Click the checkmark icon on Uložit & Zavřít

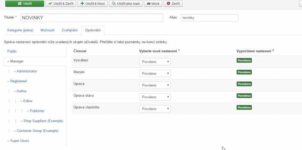[x=50, y=3]
